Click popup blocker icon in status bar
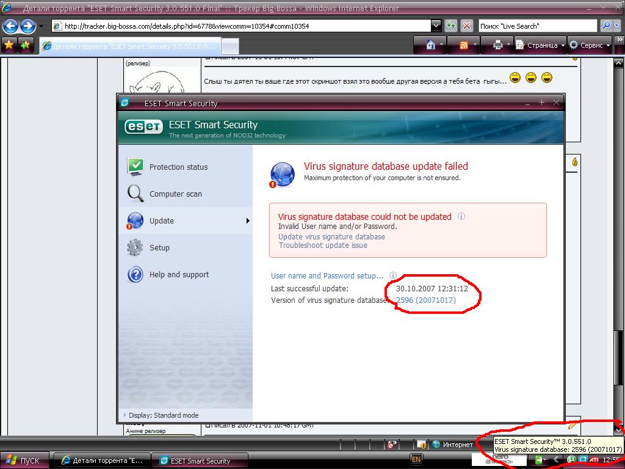The width and height of the screenshot is (625, 469). (421, 444)
